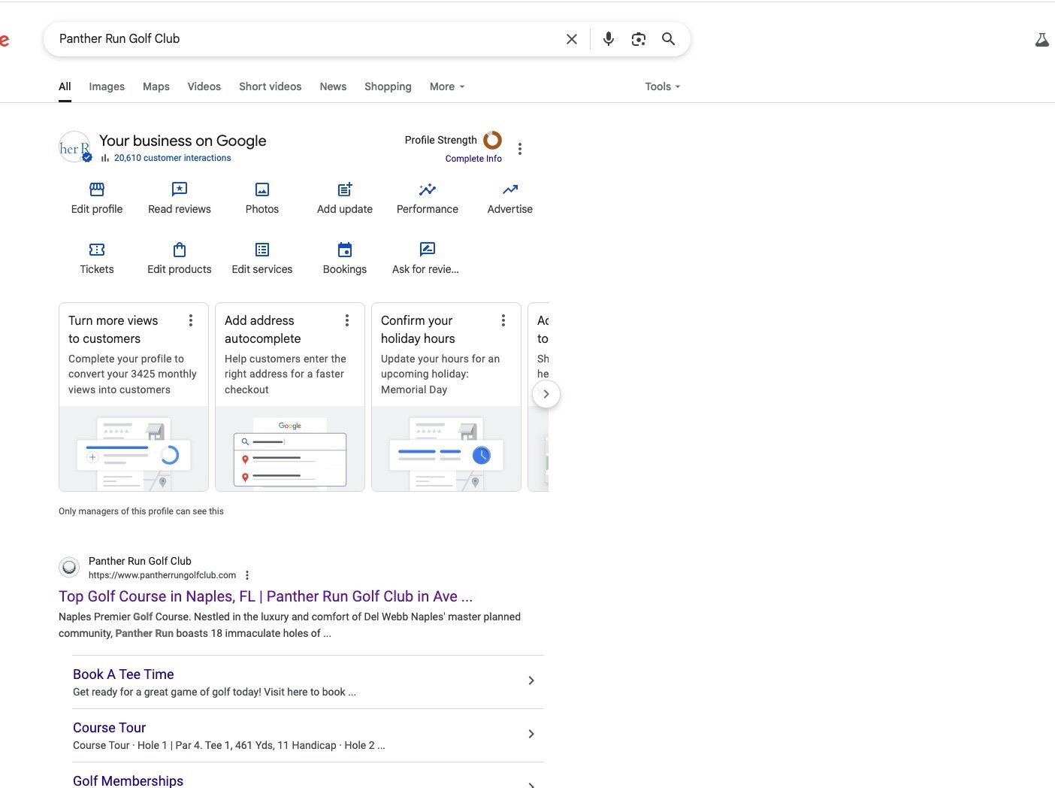Switch to the Images tab
Viewport: 1055px width, 788px height.
click(107, 86)
